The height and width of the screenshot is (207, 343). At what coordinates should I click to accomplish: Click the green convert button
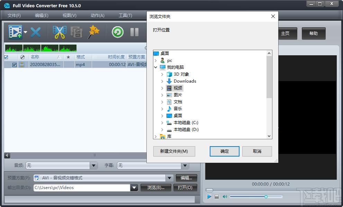[x=118, y=32]
